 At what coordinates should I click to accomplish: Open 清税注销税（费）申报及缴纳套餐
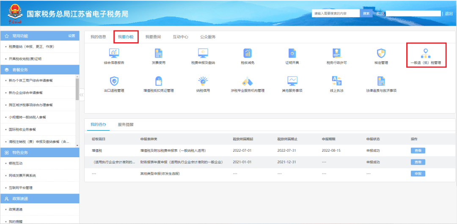[39, 142]
